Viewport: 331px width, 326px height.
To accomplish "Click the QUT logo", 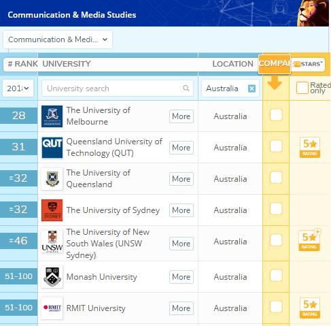I will 52,148.
